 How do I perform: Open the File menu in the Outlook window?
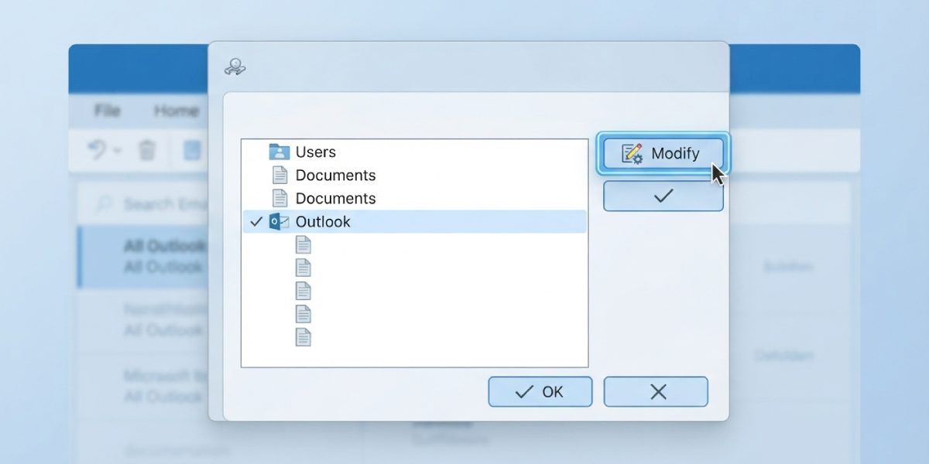[x=107, y=111]
